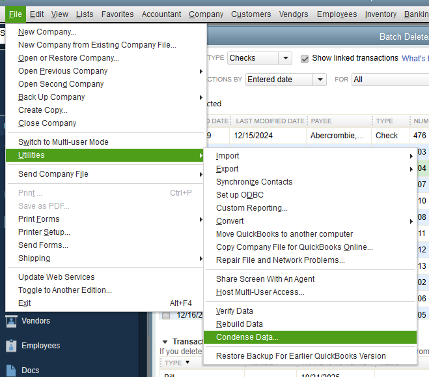This screenshot has width=429, height=377.
Task: Select Create Copy... menu entry
Action: pyautogui.click(x=105, y=110)
